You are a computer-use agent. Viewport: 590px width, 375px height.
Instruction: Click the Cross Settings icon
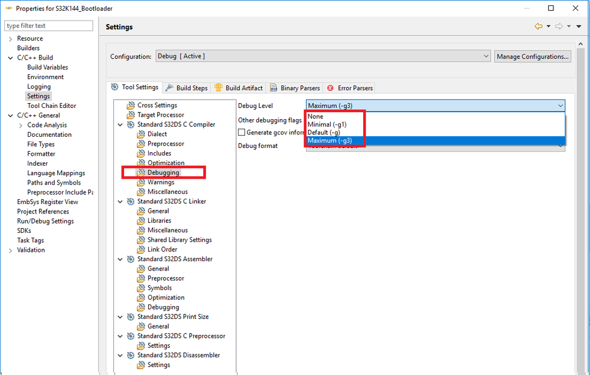click(131, 105)
